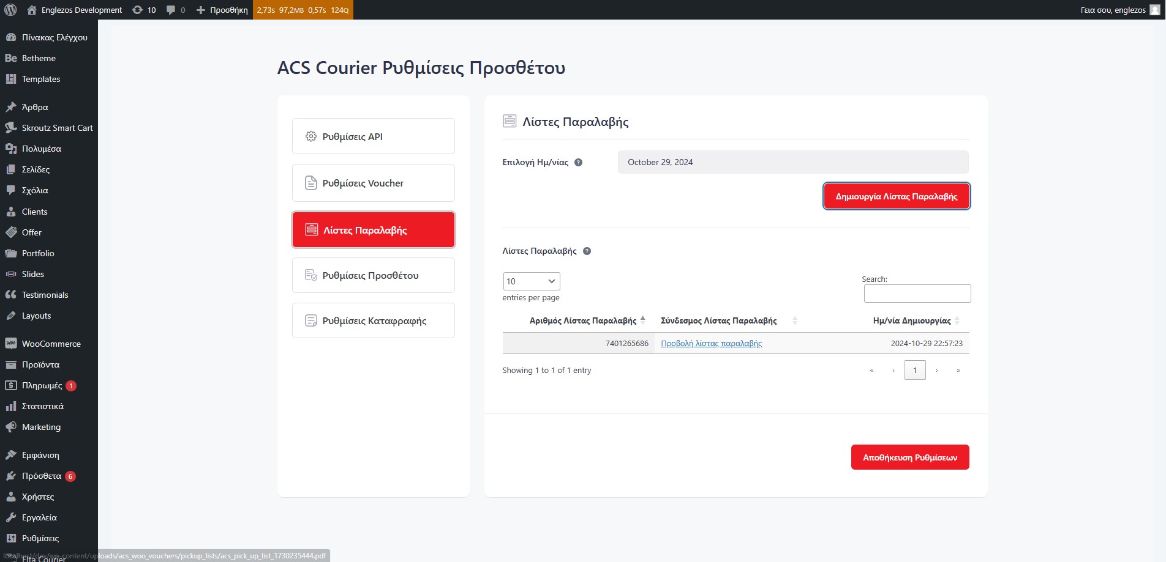Image resolution: width=1166 pixels, height=562 pixels.
Task: Open the Ρυθμίσεις Voucher tab
Action: point(374,183)
